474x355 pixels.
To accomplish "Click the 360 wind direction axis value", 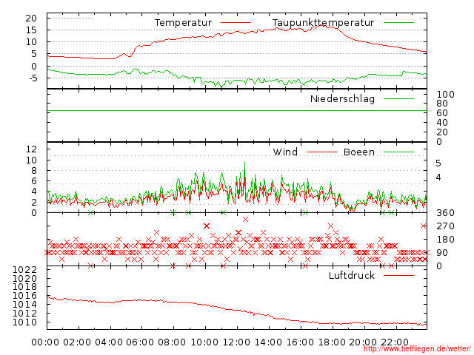I will tap(445, 213).
